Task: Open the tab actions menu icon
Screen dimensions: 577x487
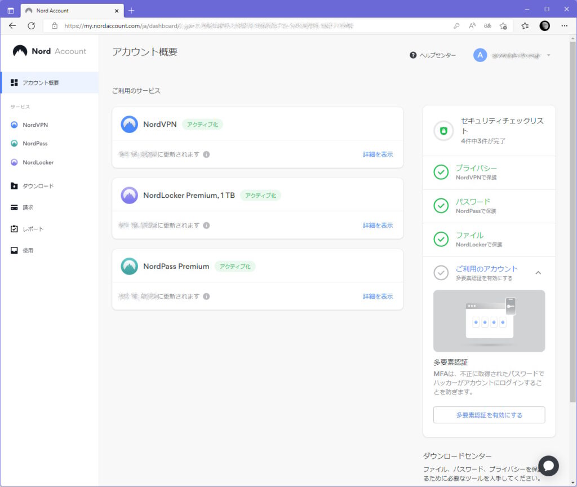Action: point(11,11)
